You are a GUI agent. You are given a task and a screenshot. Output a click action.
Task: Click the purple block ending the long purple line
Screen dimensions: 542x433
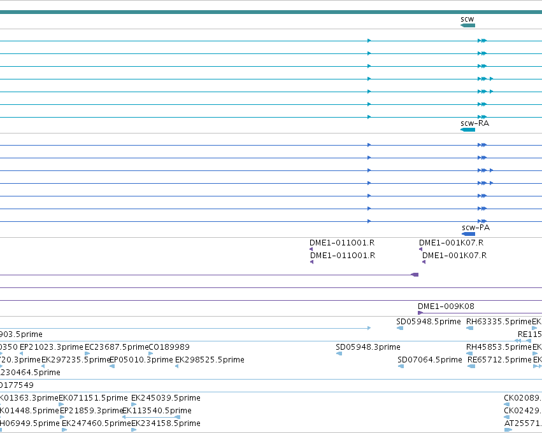(x=415, y=275)
